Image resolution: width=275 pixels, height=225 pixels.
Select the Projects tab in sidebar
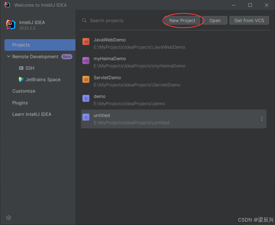point(40,45)
